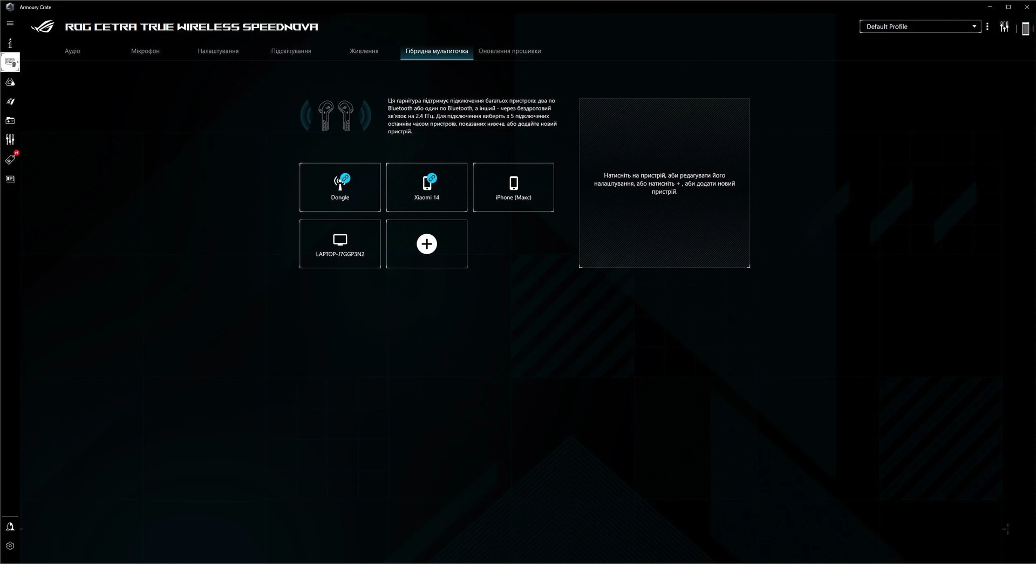Add a new device with plus button
The width and height of the screenshot is (1036, 564).
tap(427, 244)
